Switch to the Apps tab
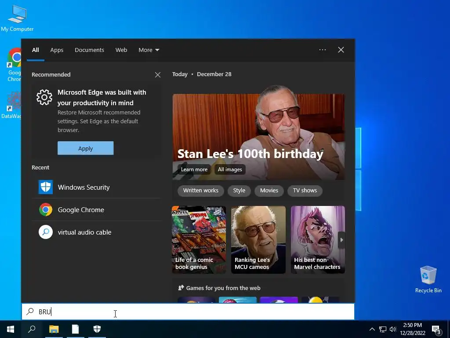The height and width of the screenshot is (338, 450). pyautogui.click(x=57, y=50)
